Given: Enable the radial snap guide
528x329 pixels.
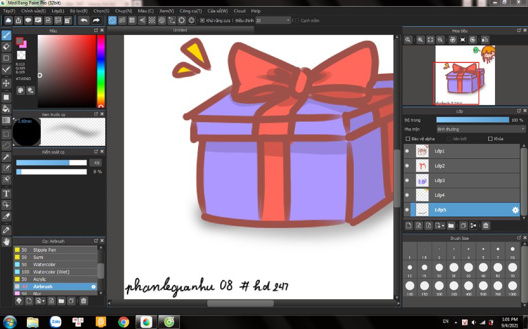Looking at the screenshot, I should coord(152,21).
